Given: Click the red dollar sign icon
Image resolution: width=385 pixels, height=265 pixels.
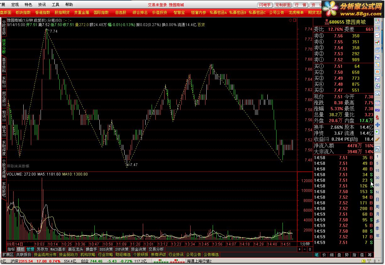Looking at the screenshot, I should pos(377,117).
